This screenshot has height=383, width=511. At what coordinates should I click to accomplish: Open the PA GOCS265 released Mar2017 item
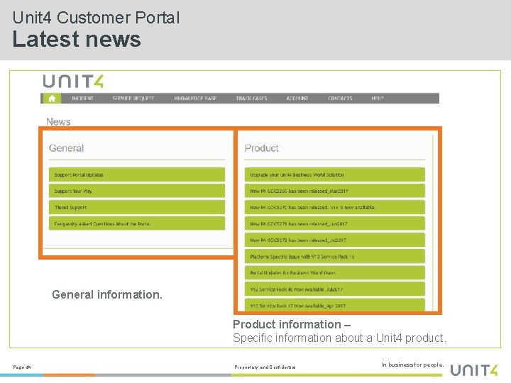335,191
